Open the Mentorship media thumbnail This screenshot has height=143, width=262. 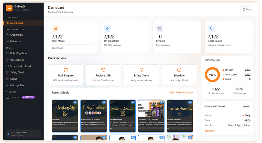pos(65,116)
